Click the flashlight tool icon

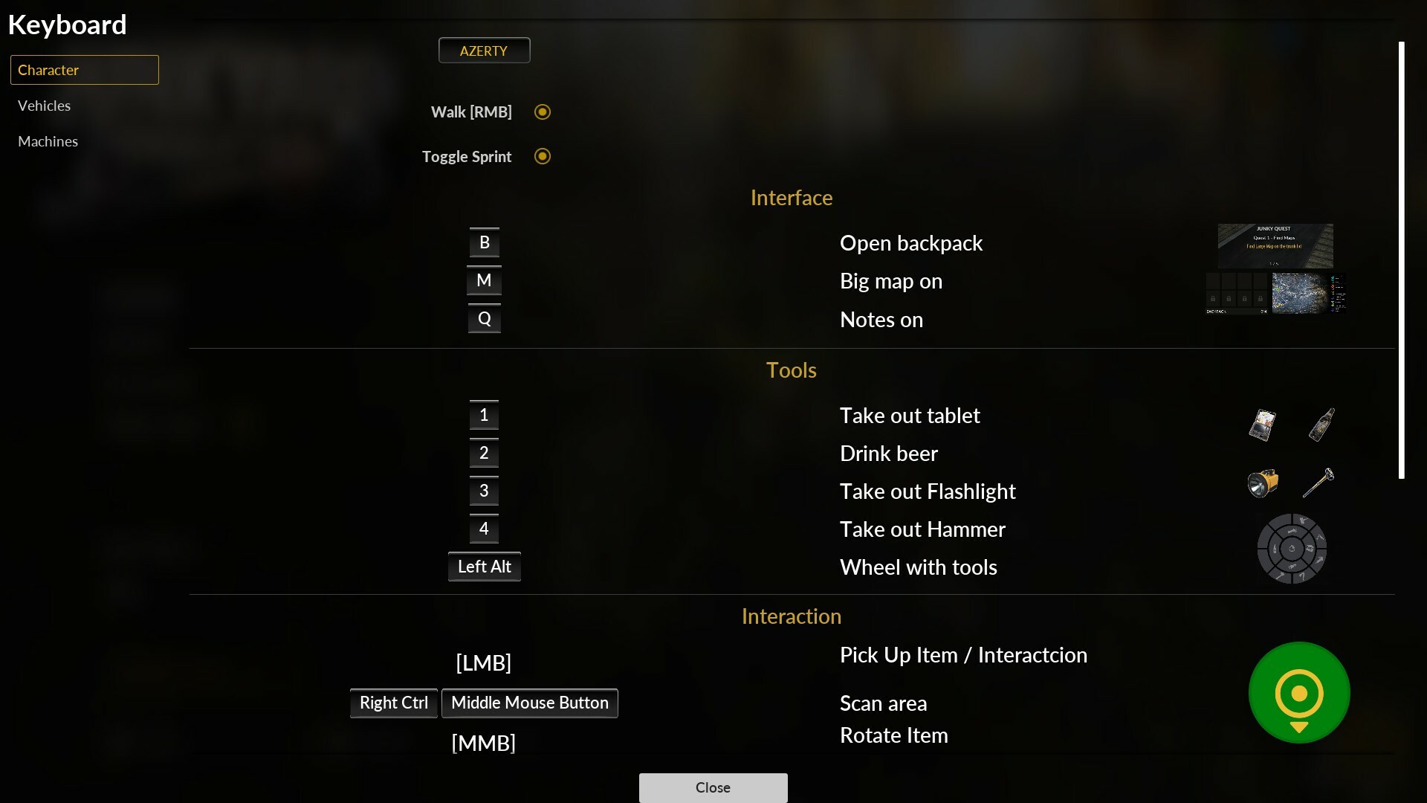(1262, 483)
